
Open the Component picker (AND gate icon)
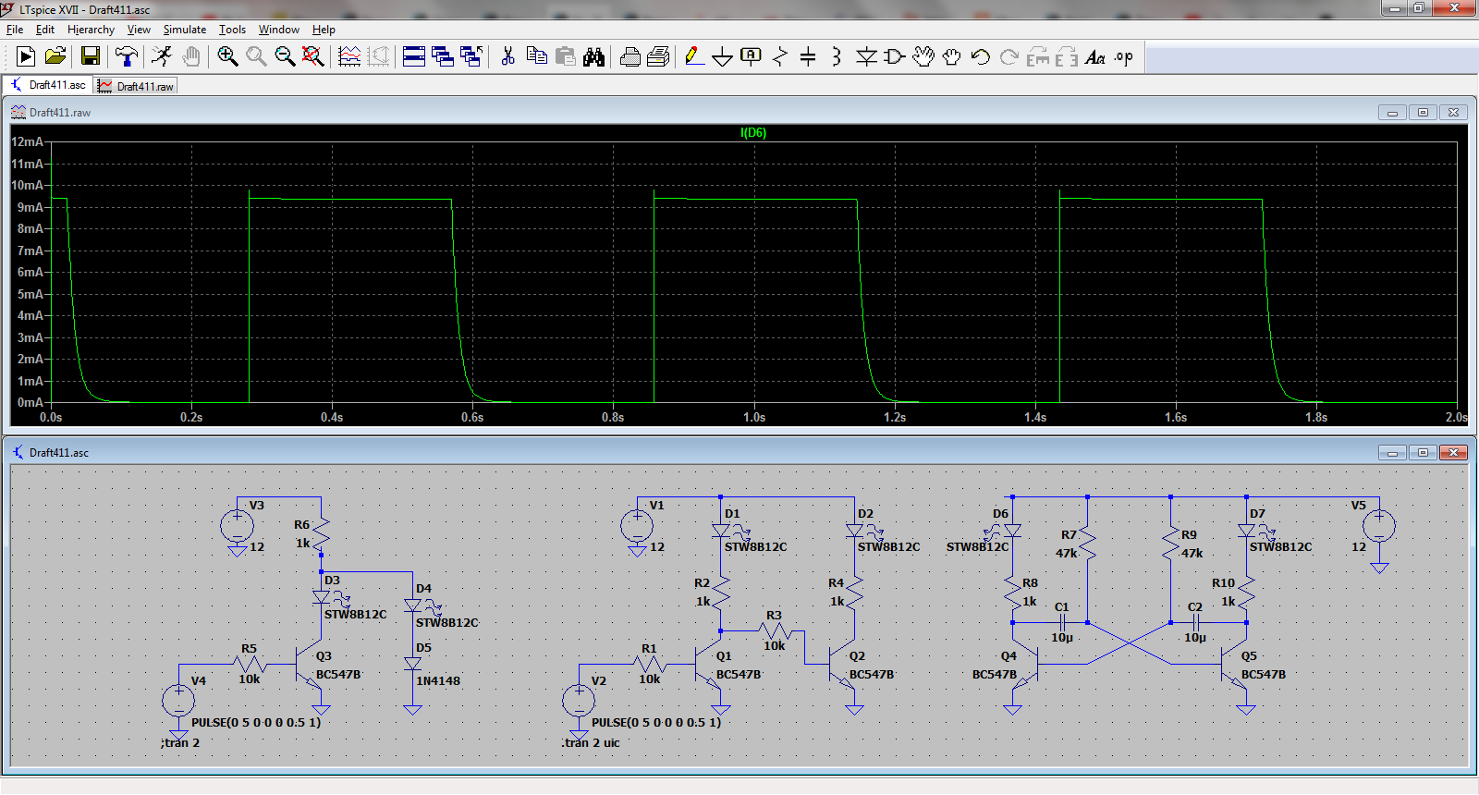pyautogui.click(x=894, y=56)
